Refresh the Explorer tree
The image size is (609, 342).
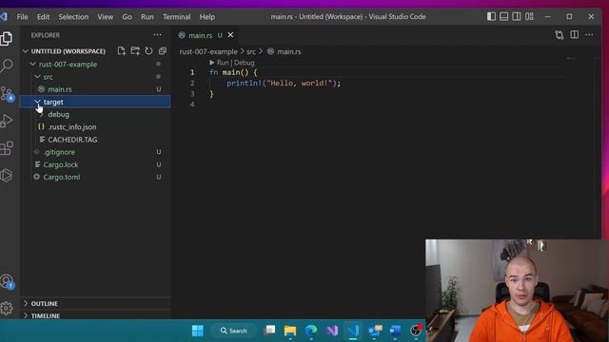148,50
